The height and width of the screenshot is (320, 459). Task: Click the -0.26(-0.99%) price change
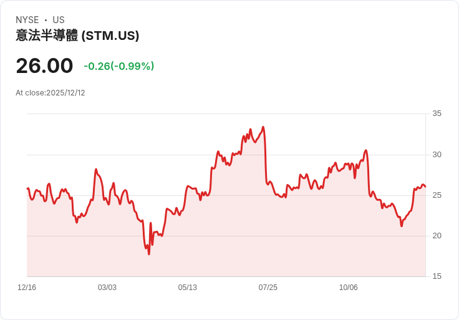coord(118,66)
